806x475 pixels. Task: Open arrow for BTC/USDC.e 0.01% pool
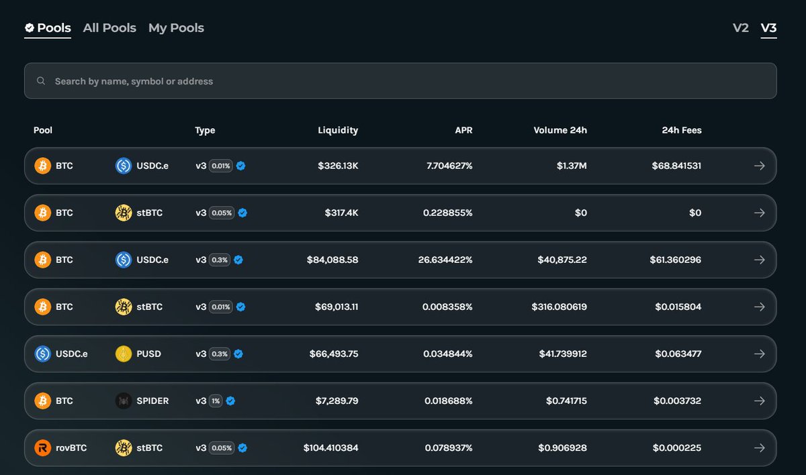pos(759,166)
